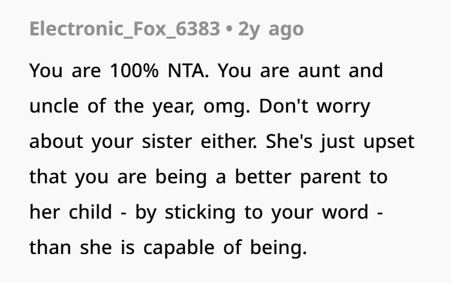451x283 pixels.
Task: Click the word "word" in the fifth line
Action: [x=345, y=212]
